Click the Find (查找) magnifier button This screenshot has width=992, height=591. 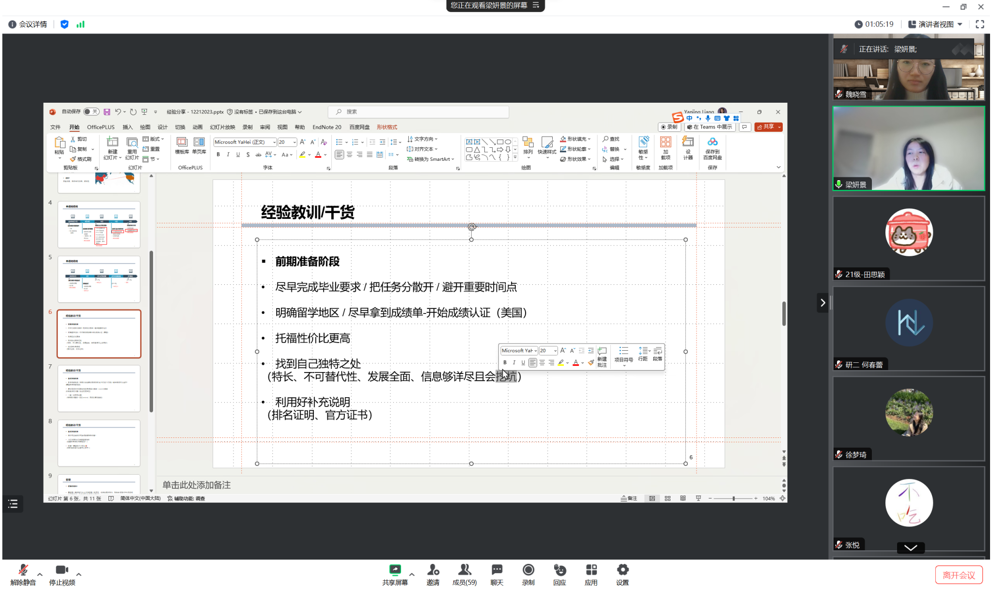click(x=611, y=139)
